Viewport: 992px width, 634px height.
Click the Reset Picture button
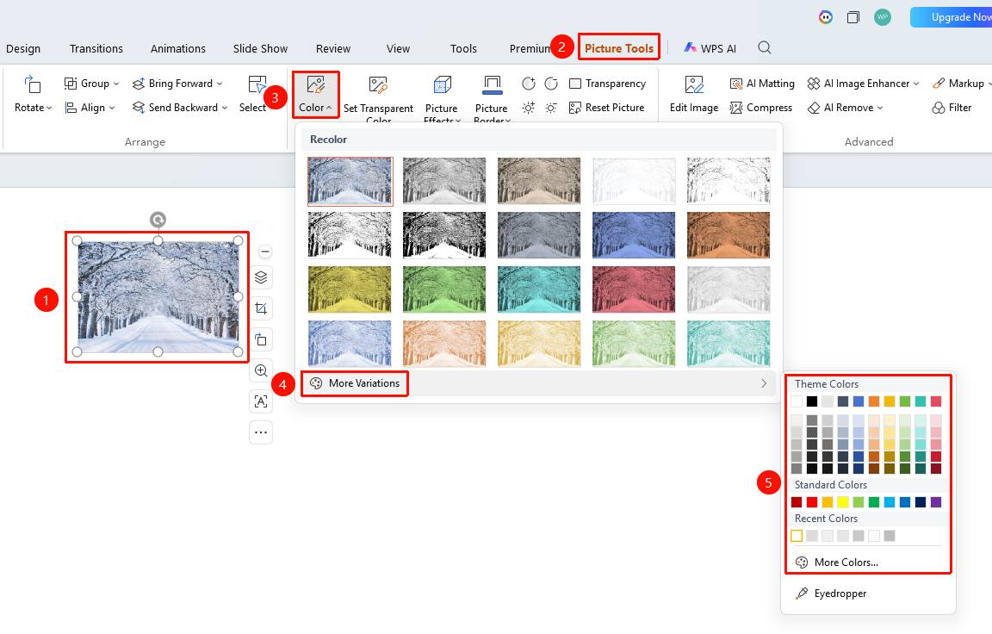click(607, 108)
